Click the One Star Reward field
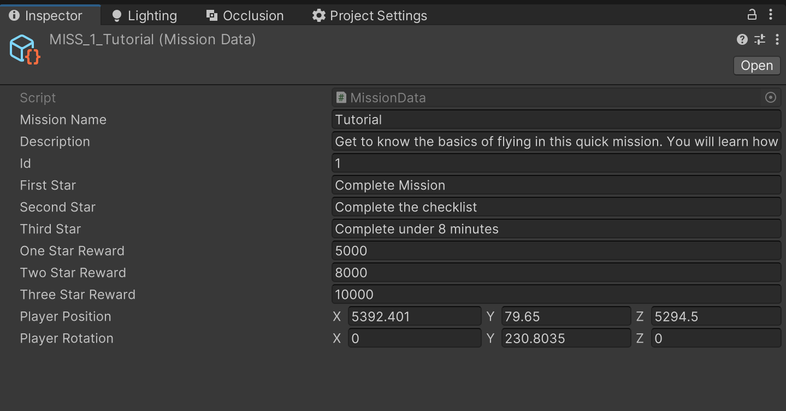 [x=556, y=251]
